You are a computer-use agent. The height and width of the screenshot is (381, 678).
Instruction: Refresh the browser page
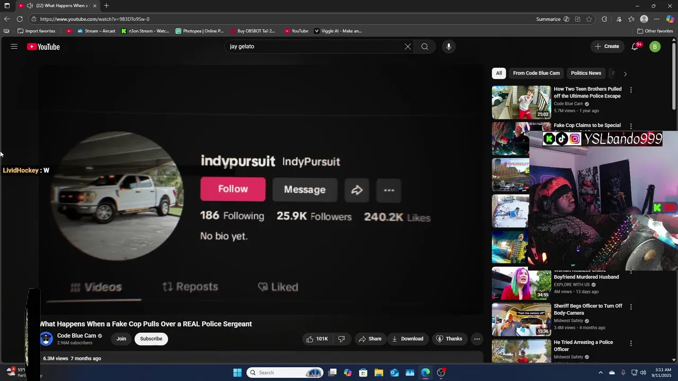coord(20,19)
